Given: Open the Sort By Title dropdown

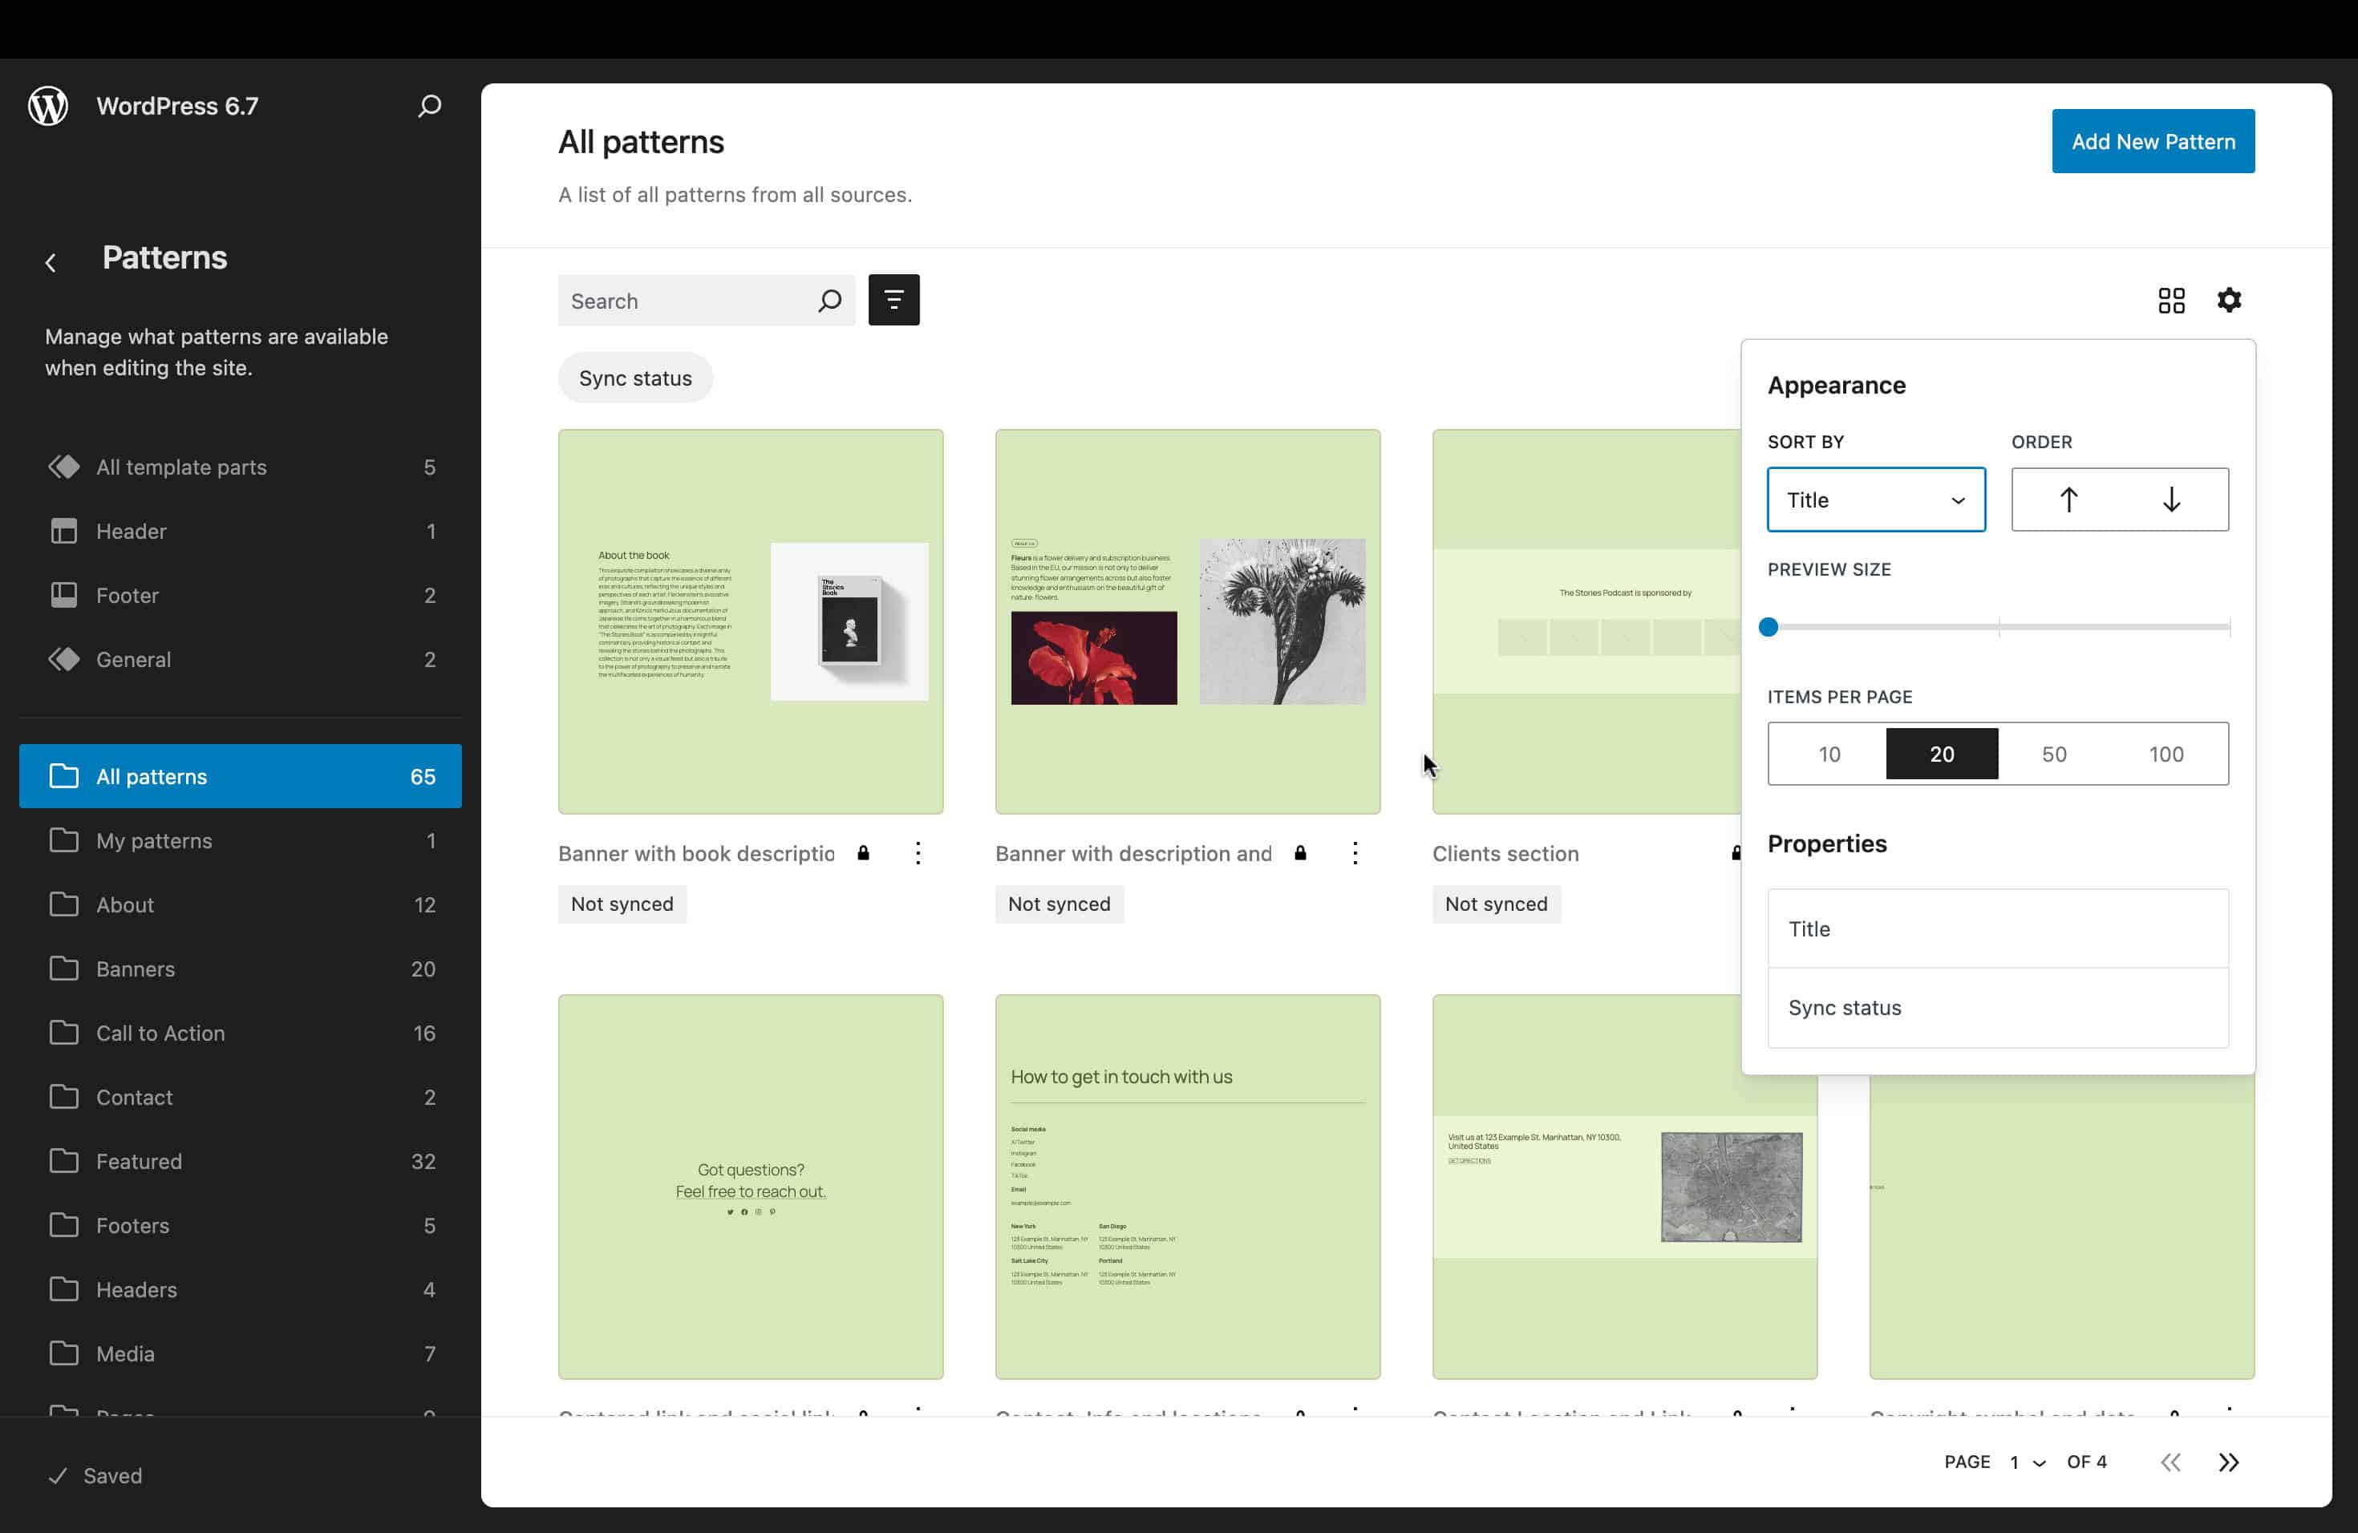Looking at the screenshot, I should tap(1875, 500).
